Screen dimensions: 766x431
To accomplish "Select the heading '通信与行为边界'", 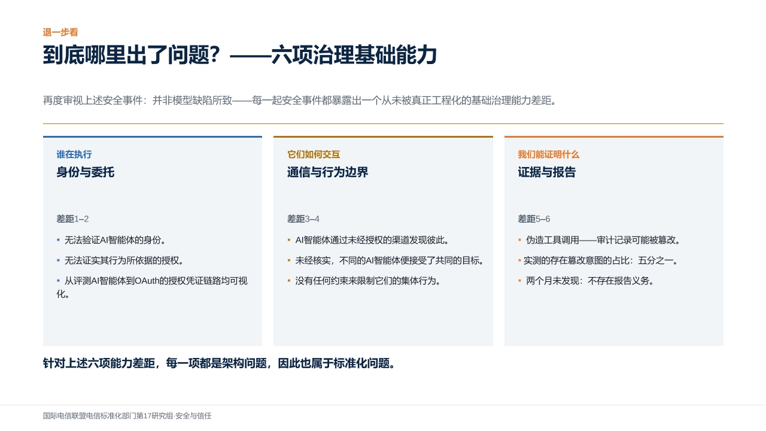I will click(328, 172).
